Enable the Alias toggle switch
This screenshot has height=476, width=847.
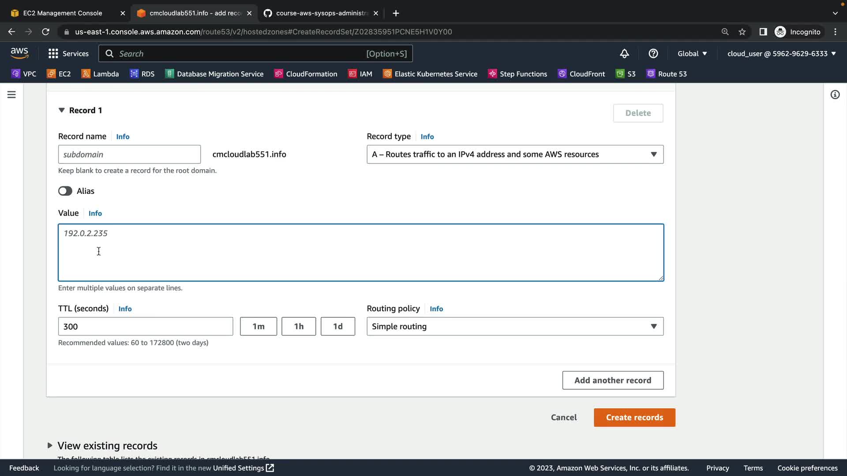click(x=65, y=191)
